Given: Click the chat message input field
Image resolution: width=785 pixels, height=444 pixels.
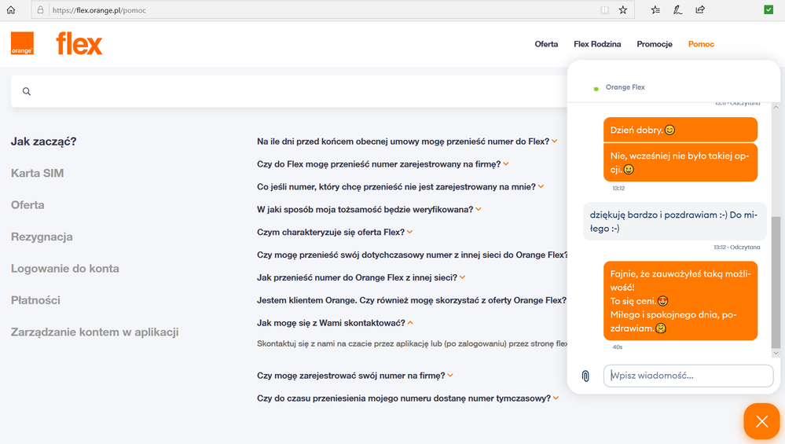Looking at the screenshot, I should [688, 376].
